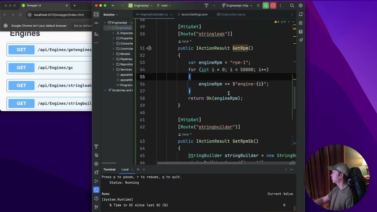Add a new terminal tab with plus
The height and width of the screenshot is (212, 377).
click(x=138, y=169)
